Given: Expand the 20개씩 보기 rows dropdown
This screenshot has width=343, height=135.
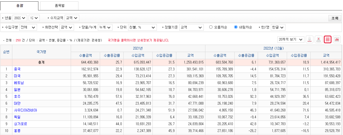Looking at the screenshot, I should [291, 39].
